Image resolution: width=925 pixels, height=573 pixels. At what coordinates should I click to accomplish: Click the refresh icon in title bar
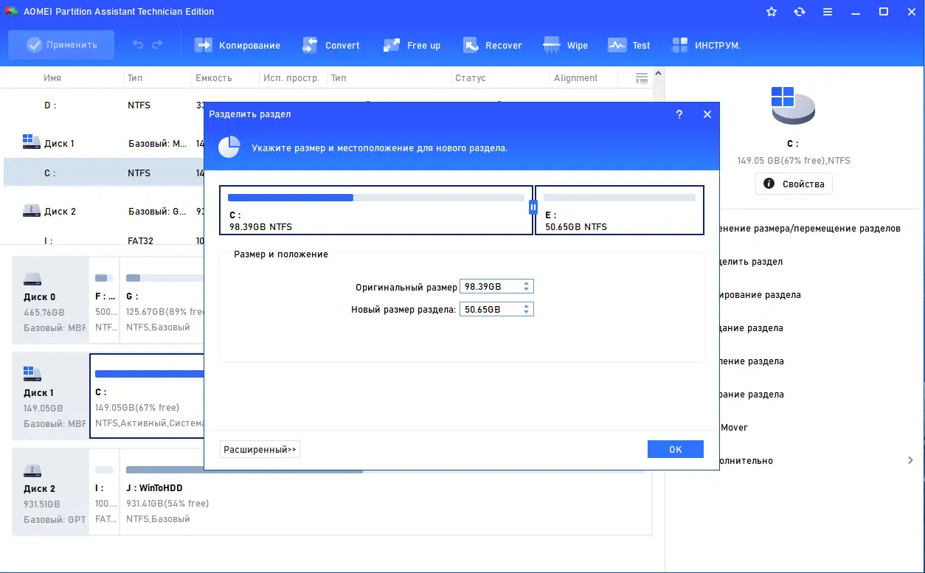800,12
